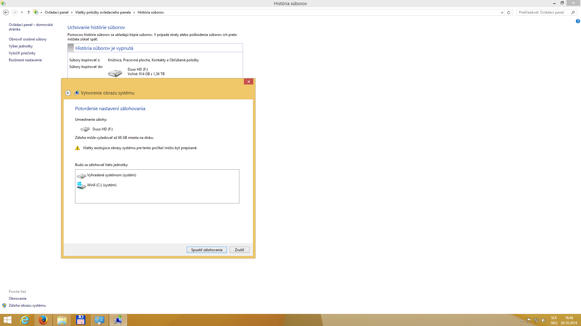Click the volume speaker tray icon
Image resolution: width=581 pixels, height=326 pixels.
(544, 320)
